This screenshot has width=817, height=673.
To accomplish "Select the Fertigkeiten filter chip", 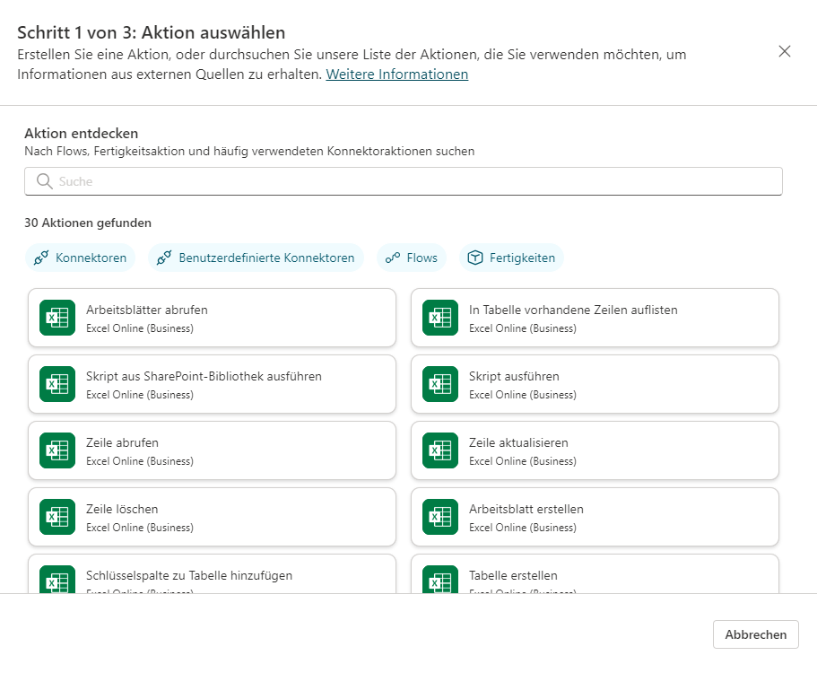I will pos(511,258).
